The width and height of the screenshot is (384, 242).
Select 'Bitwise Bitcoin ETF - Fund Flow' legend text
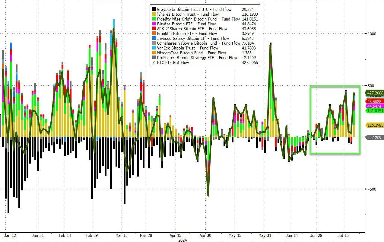pyautogui.click(x=186, y=24)
